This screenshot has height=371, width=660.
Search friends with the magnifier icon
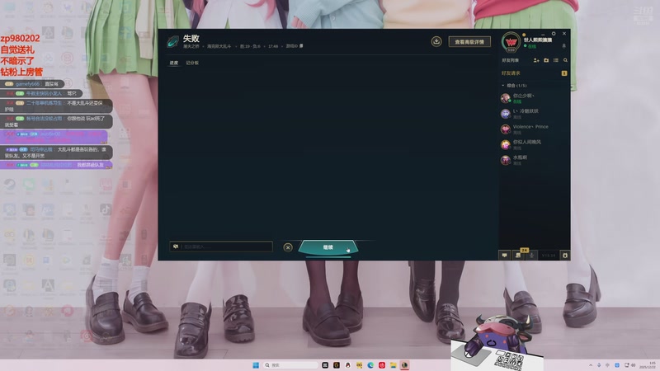click(565, 60)
